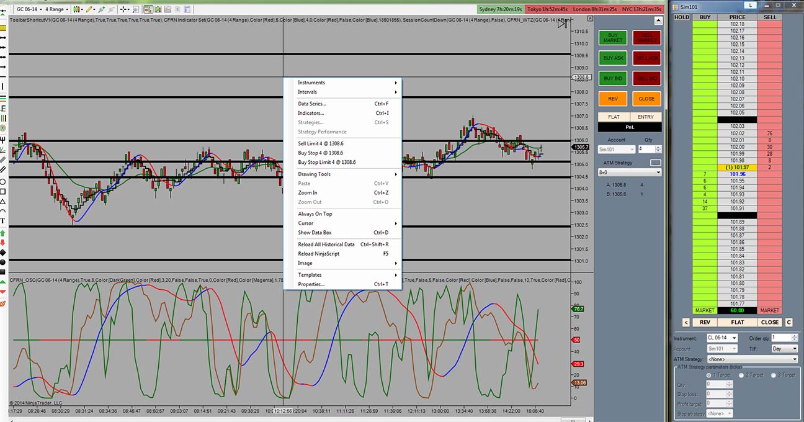The height and width of the screenshot is (422, 804).
Task: Open Indicators from context menu
Action: point(342,113)
